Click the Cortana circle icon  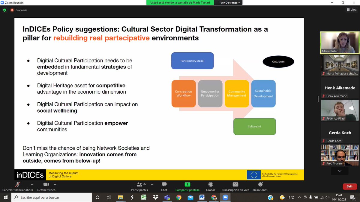[97, 198]
